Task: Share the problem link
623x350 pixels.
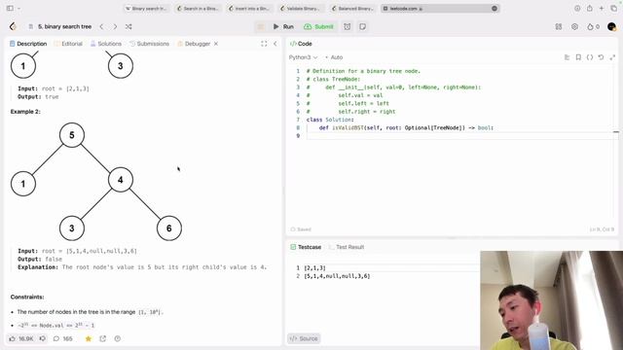Action: click(x=103, y=338)
